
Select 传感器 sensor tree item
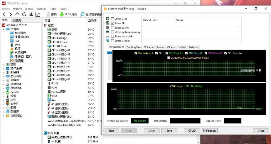click(x=19, y=61)
